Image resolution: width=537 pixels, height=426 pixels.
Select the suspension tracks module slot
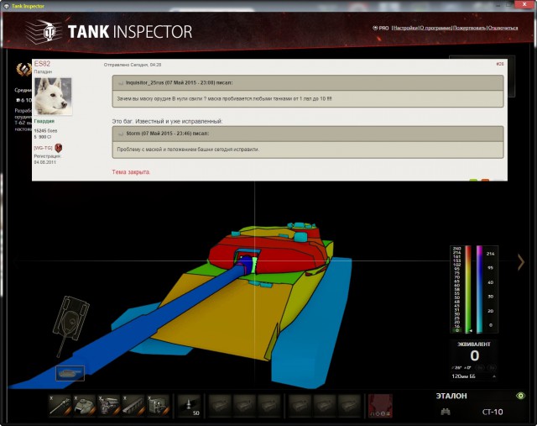[133, 406]
